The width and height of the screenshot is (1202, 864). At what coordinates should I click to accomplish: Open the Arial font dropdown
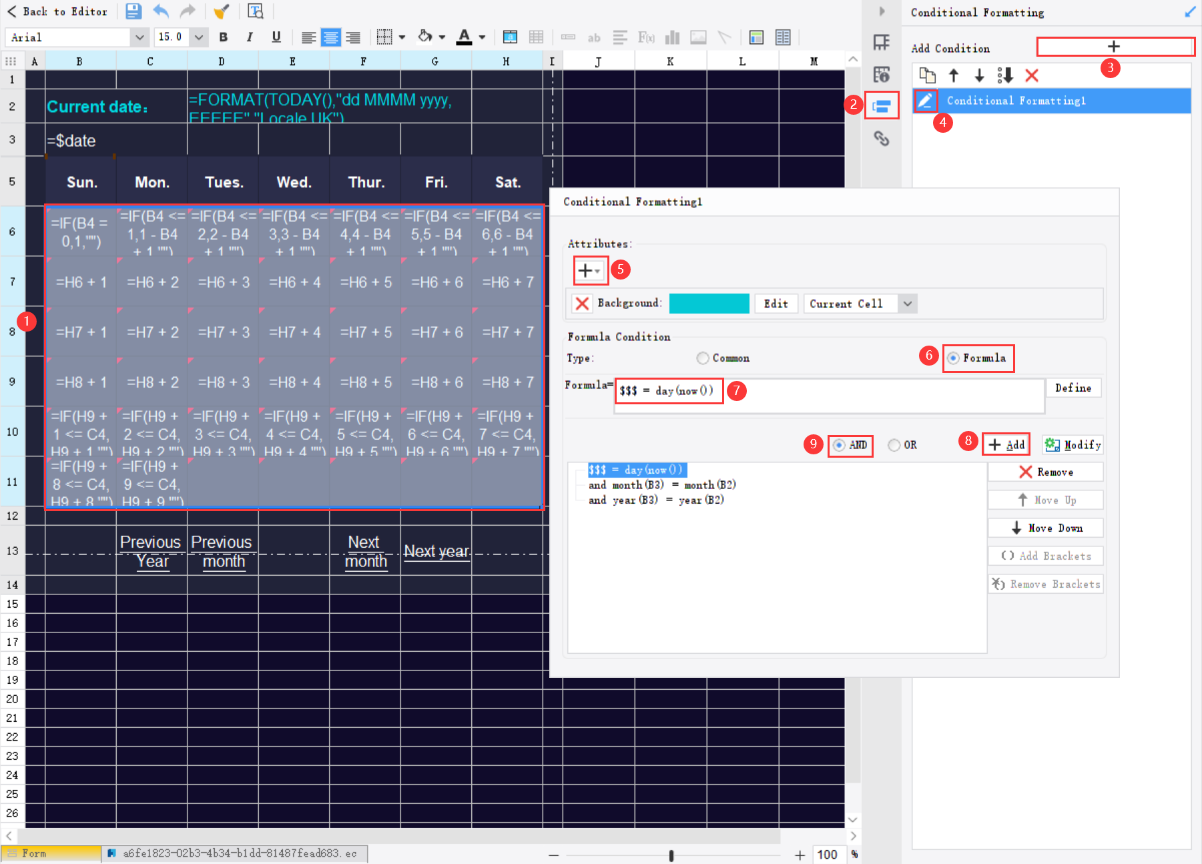pos(139,37)
